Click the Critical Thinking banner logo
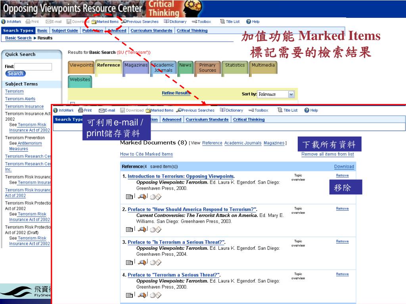Image resolution: width=406 pixels, height=304 pixels. pos(175,9)
